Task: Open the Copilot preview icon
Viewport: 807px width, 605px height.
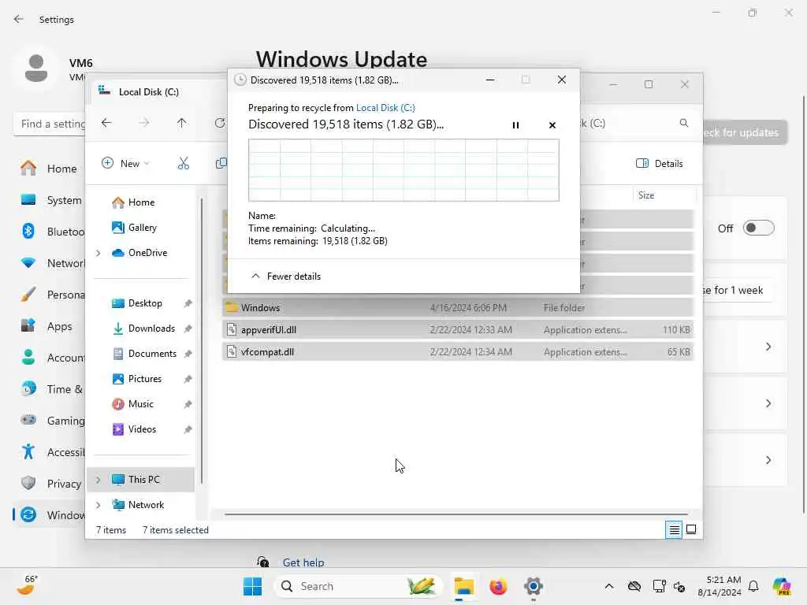Action: coord(782,586)
